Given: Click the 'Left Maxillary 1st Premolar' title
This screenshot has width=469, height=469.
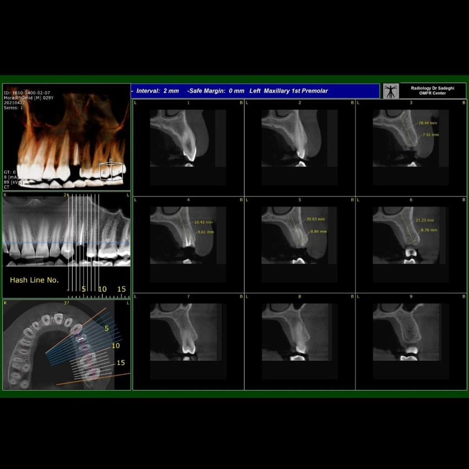Looking at the screenshot, I should [x=289, y=91].
